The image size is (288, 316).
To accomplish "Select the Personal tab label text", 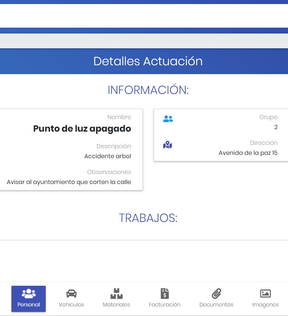I will tap(28, 305).
